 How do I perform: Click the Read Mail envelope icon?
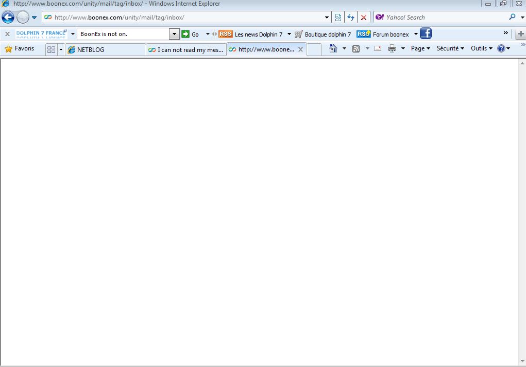pos(378,48)
